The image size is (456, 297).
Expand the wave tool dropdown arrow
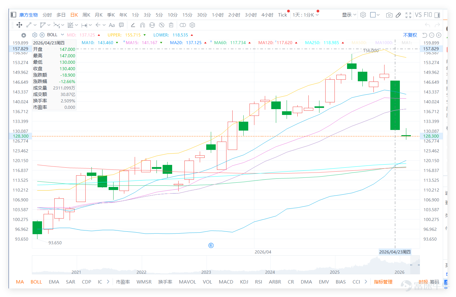click(63, 25)
